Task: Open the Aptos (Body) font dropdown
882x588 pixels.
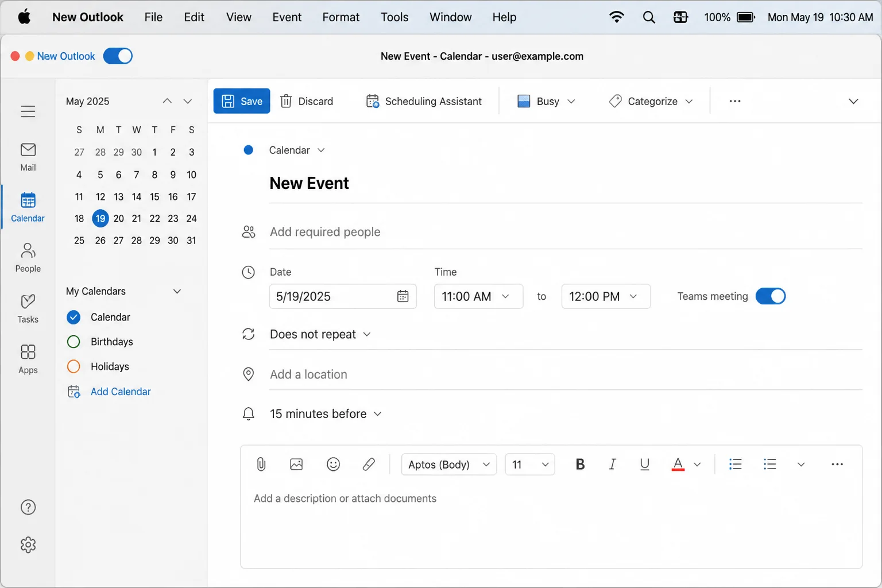Action: (x=449, y=464)
